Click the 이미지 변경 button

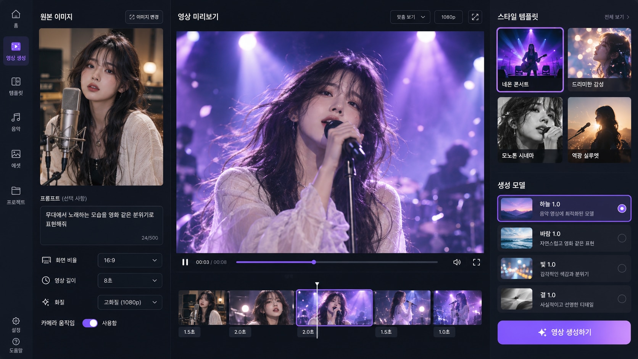144,17
